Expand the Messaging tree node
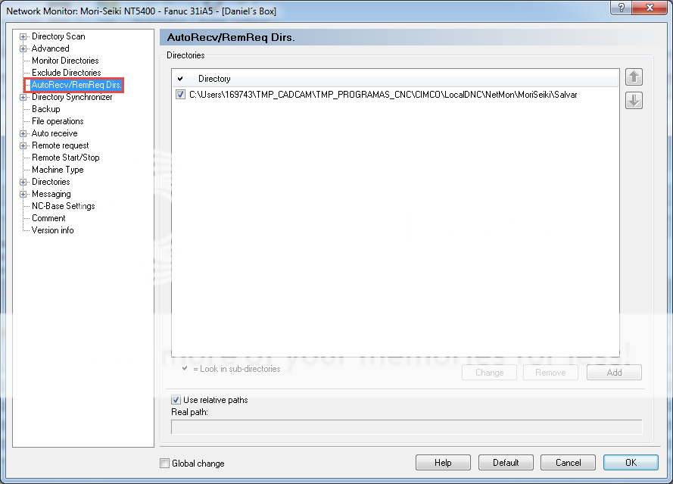673x484 pixels. click(x=23, y=193)
